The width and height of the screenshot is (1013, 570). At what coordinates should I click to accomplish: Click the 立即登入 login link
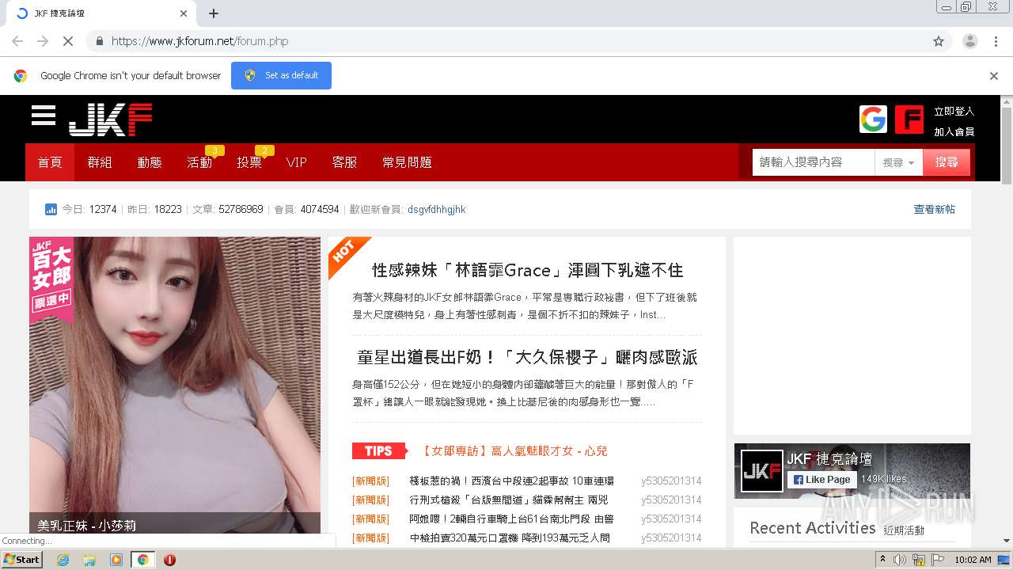(954, 112)
